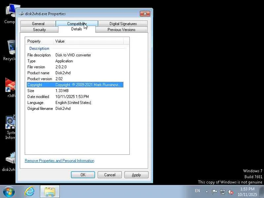
Task: Launch Internet Explorer from taskbar
Action: tap(29, 192)
